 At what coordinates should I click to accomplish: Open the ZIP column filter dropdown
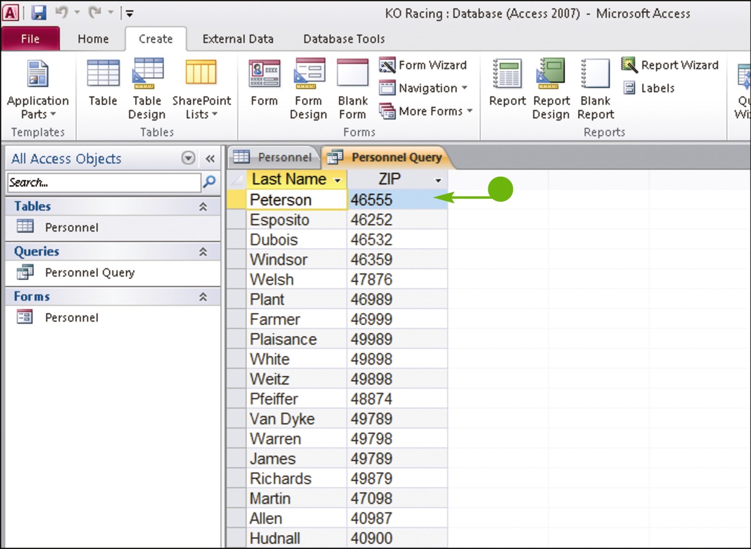(438, 181)
